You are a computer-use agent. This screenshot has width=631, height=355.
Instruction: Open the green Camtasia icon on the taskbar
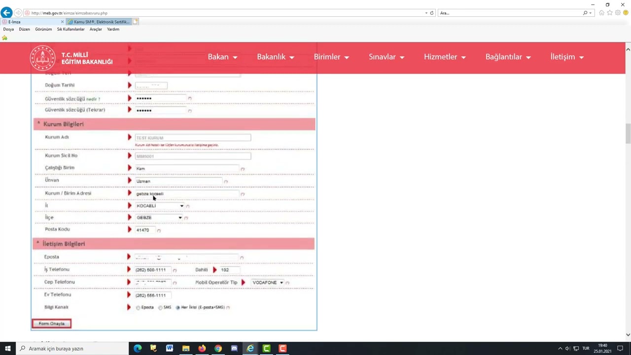(x=267, y=349)
